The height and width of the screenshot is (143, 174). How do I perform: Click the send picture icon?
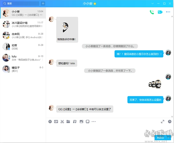[x=81, y=122]
